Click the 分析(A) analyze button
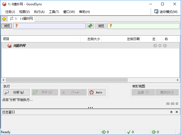Screen dimensions: 181x135 pos(16,92)
